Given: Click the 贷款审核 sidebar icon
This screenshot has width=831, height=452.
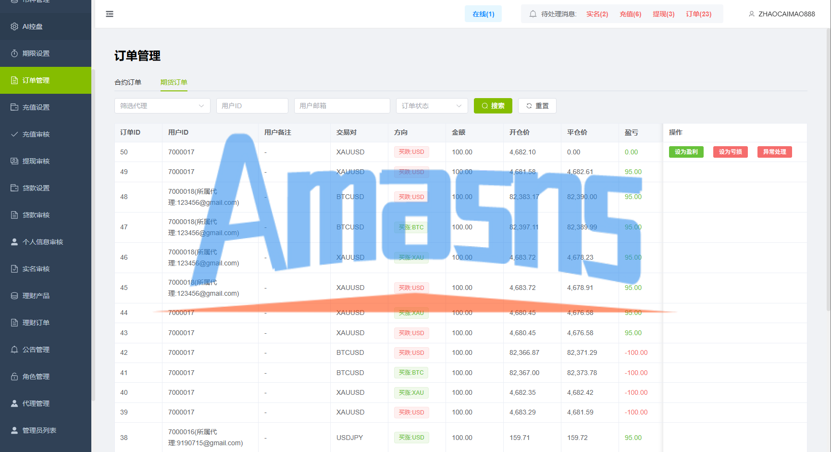Looking at the screenshot, I should tap(14, 215).
